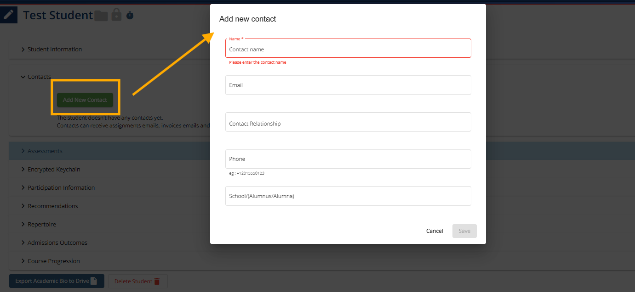Click the Contacts section label

[40, 77]
